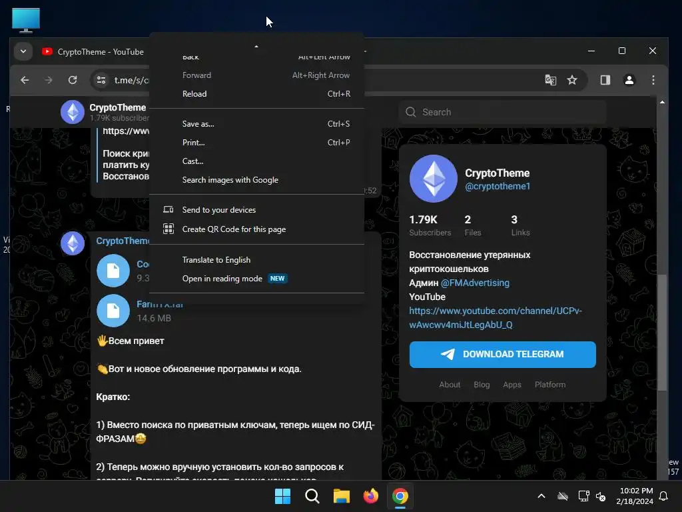682x512 pixels.
Task: Open the About footer link
Action: coord(450,385)
